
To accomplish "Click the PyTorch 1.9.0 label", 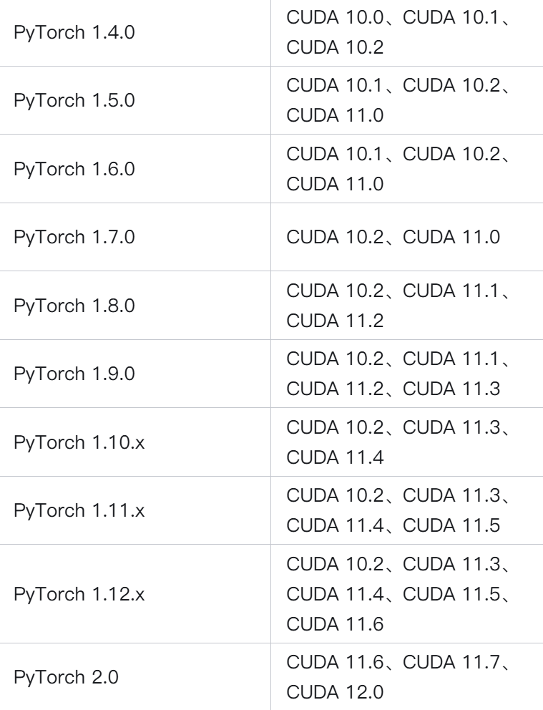I will [x=74, y=374].
